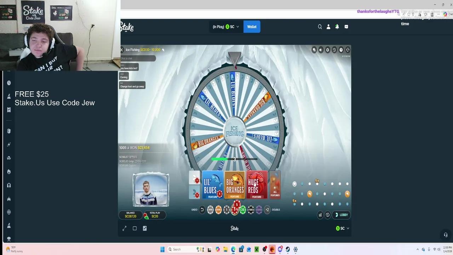Open File Explorer from the taskbar
The width and height of the screenshot is (453, 255).
click(x=225, y=249)
